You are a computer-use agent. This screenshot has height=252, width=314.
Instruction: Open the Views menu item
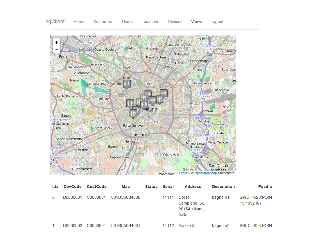pyautogui.click(x=196, y=22)
